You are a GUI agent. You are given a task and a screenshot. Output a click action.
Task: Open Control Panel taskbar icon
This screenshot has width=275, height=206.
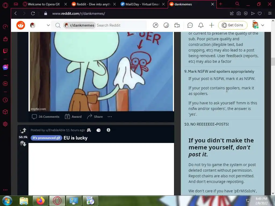point(74,201)
